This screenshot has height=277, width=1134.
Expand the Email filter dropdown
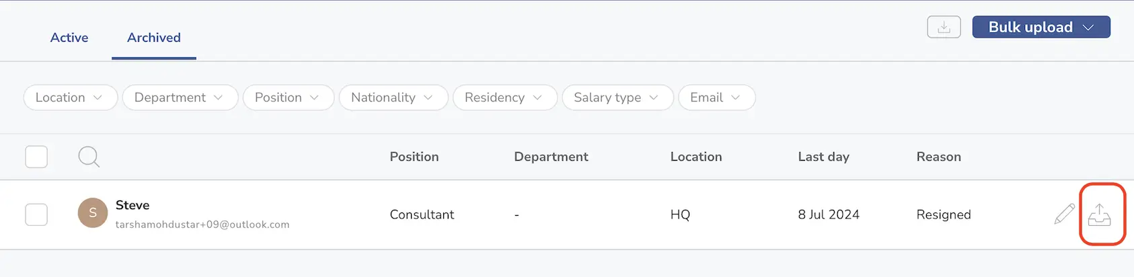point(717,97)
